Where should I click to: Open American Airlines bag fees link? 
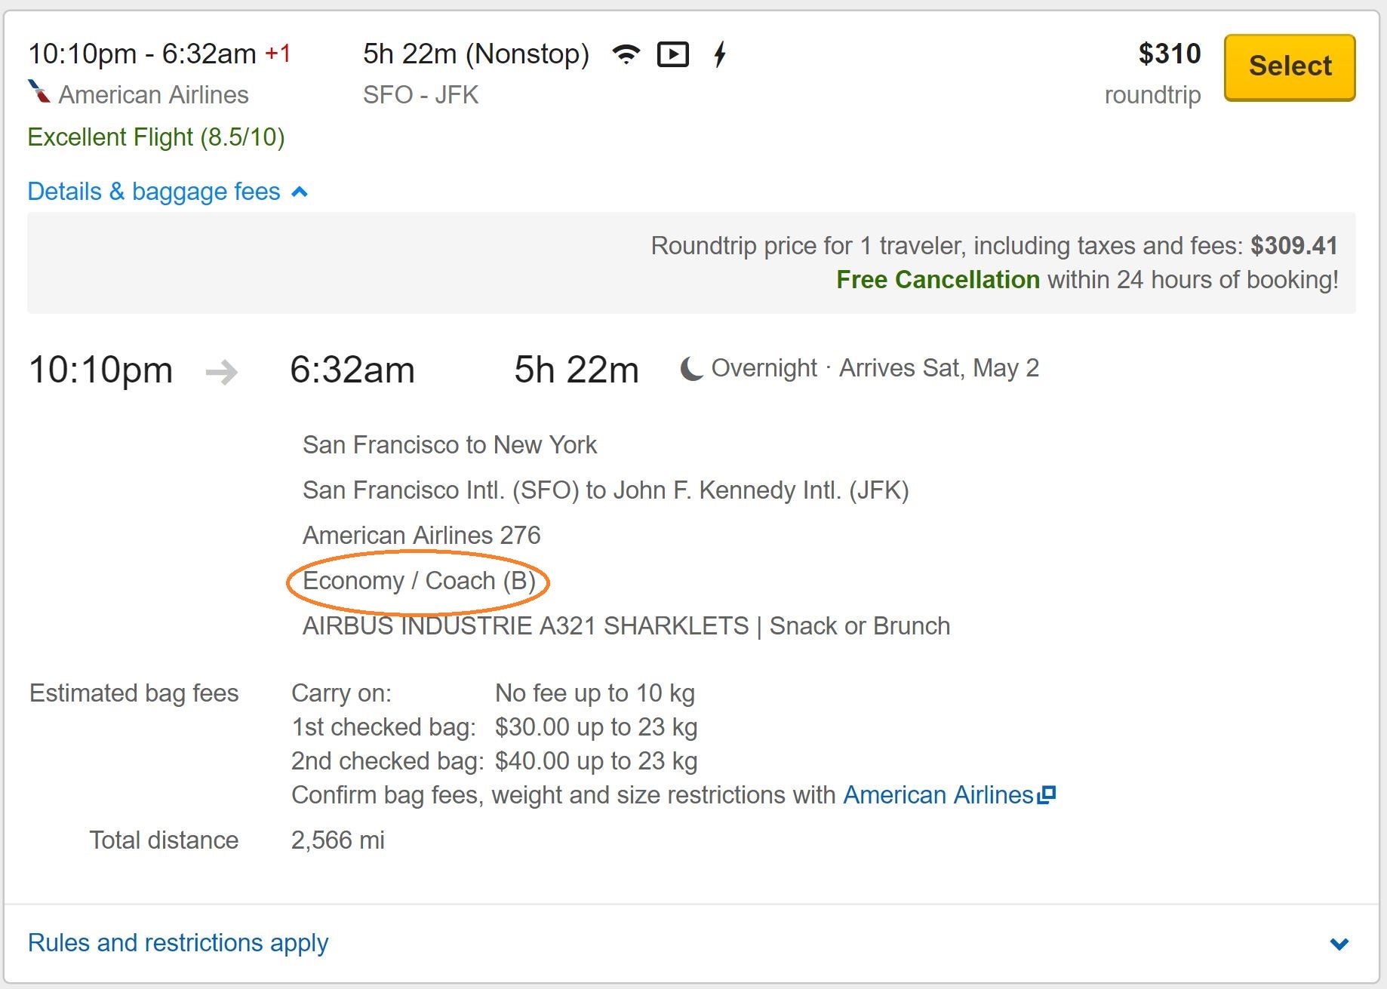pos(938,795)
